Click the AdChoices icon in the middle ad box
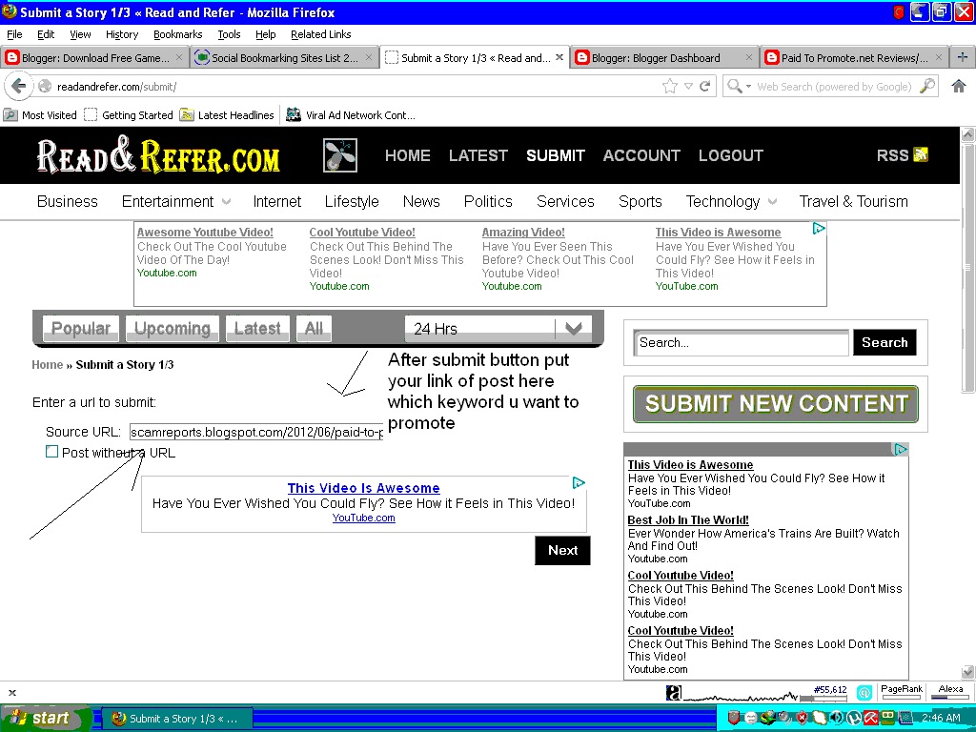This screenshot has height=732, width=976. tap(579, 482)
